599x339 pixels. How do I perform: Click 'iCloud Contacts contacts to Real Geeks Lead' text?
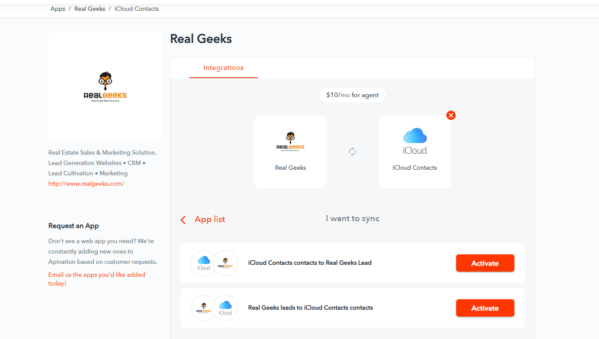click(310, 263)
